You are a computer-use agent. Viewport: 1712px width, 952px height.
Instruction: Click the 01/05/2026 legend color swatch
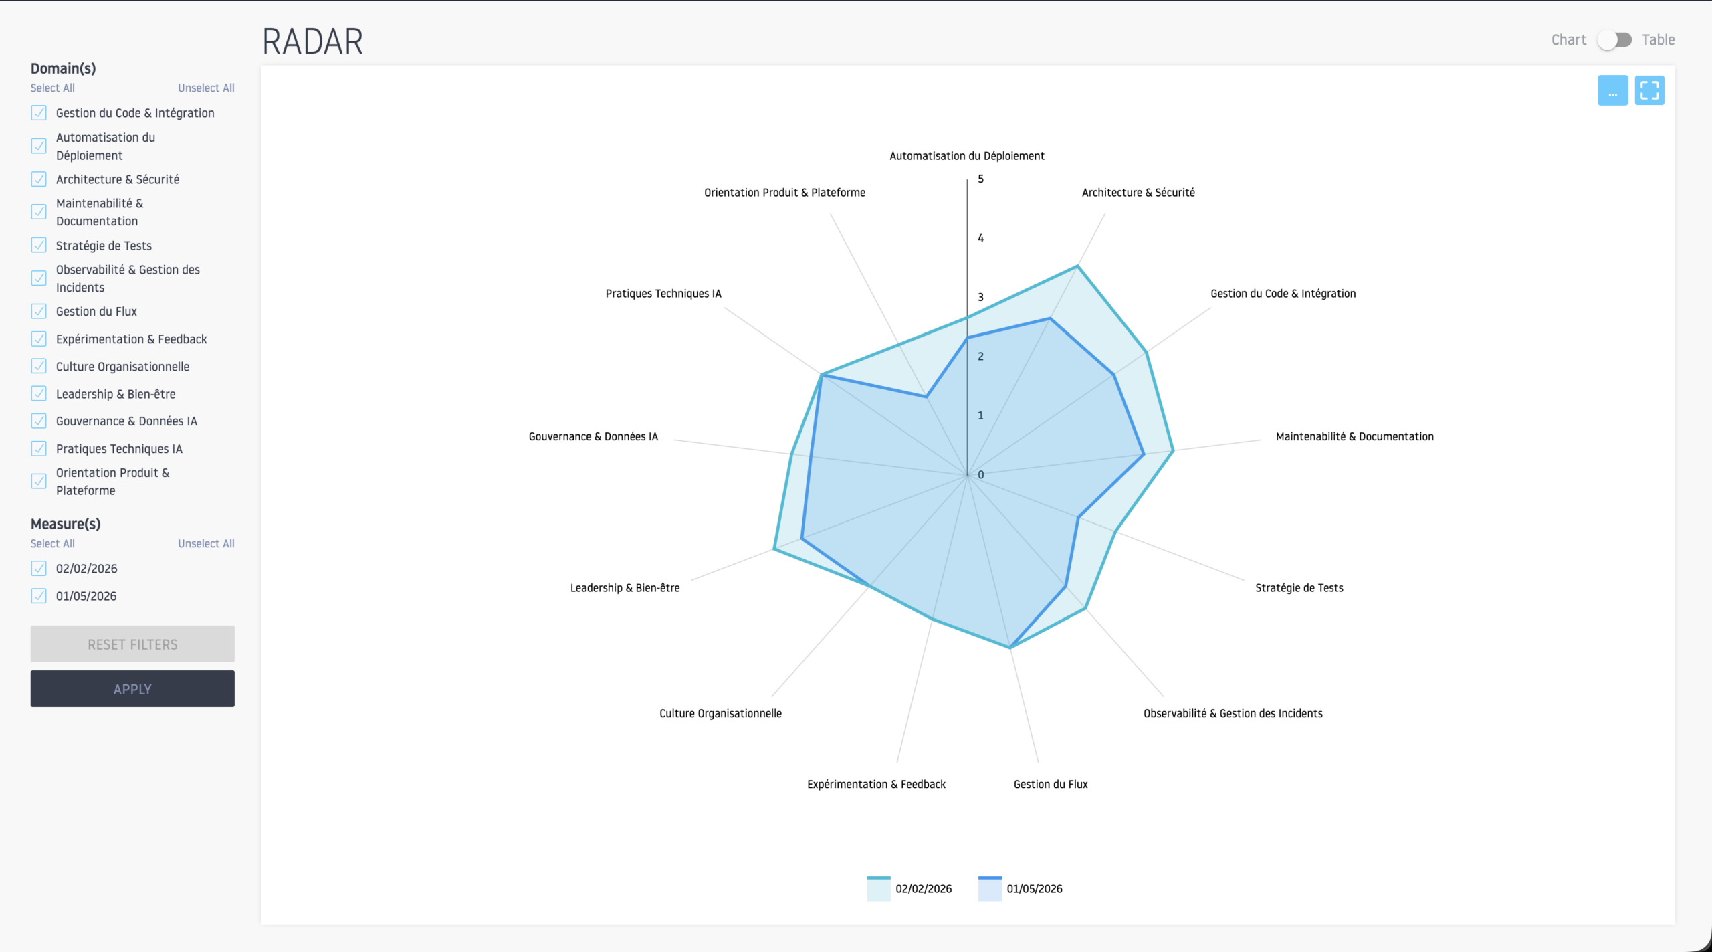click(989, 888)
